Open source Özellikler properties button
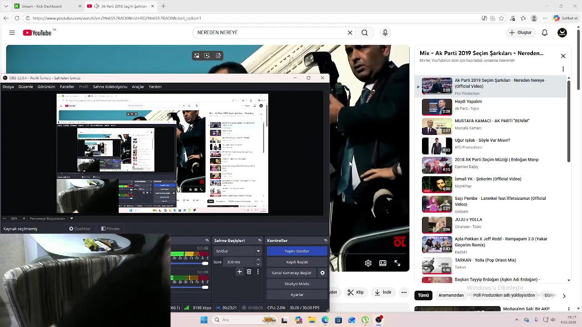 coord(80,229)
